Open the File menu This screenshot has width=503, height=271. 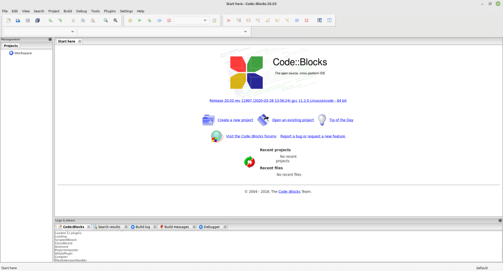[x=5, y=11]
